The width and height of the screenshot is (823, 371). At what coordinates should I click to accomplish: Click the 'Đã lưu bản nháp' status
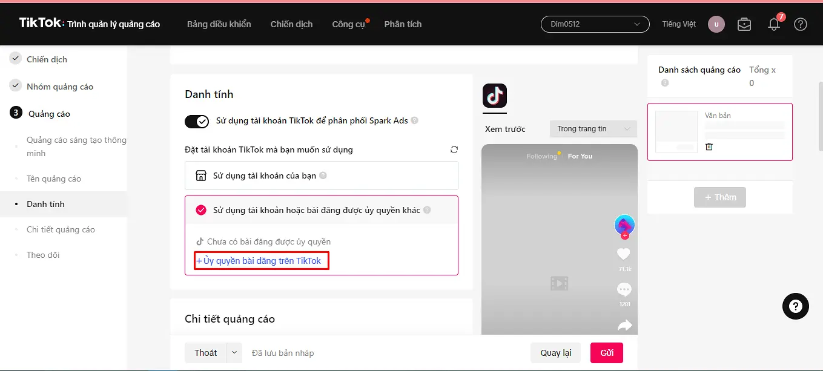(283, 353)
